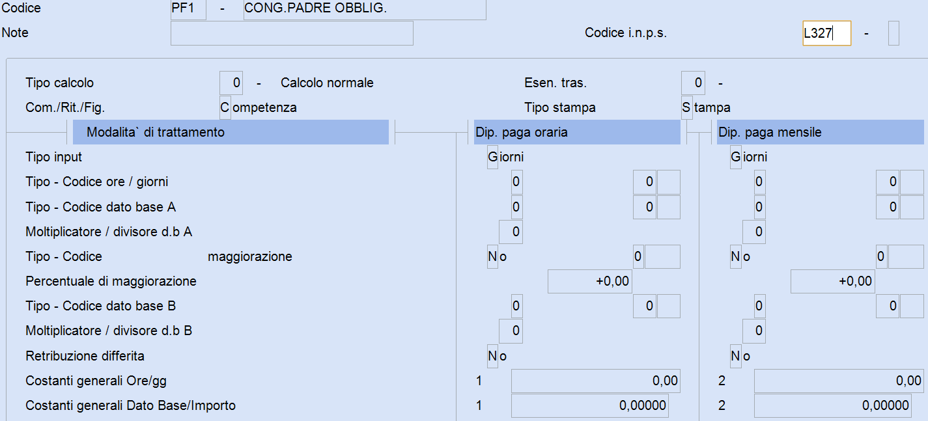This screenshot has width=928, height=421.
Task: Click the Calcolo normale description text
Action: pos(327,83)
